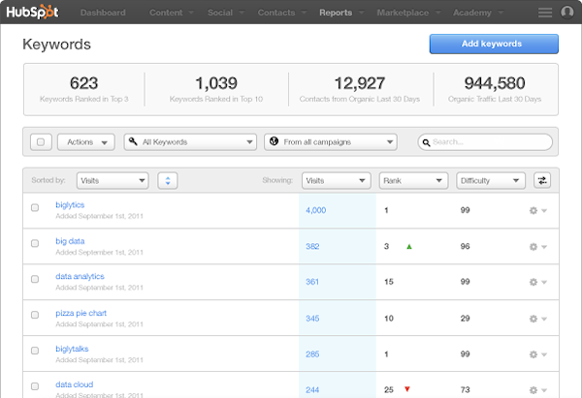
Task: Check the data cloud keyword checkbox
Action: click(x=35, y=386)
